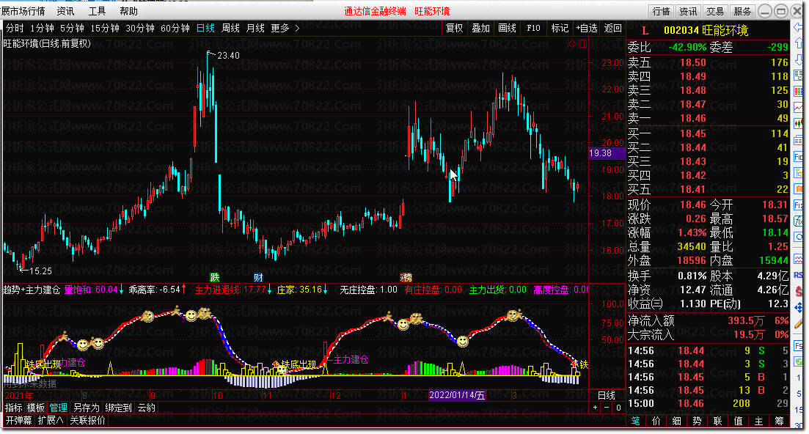Click the 叠加 overlay button
Viewport: 809px width, 434px height.
coord(481,29)
